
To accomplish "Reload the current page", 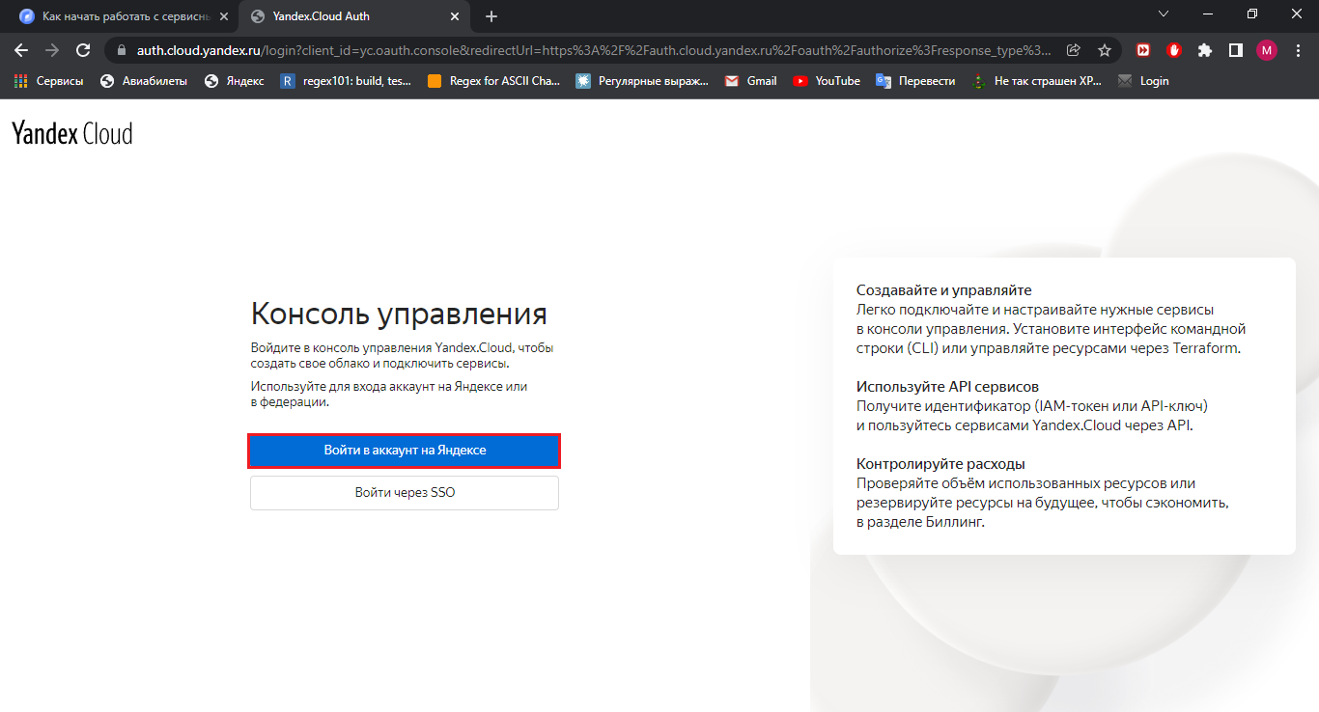I will coord(83,50).
